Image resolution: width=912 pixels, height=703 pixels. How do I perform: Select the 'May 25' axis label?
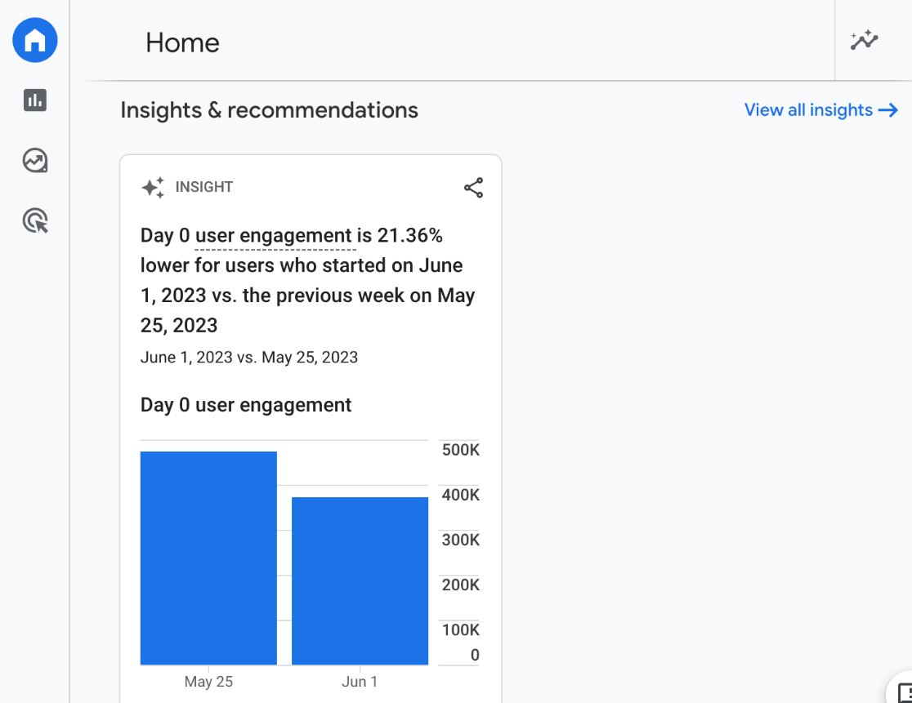[208, 681]
